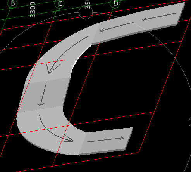Select the 3300 dimension text
Viewport: 191px width, 172px height.
click(x=33, y=10)
